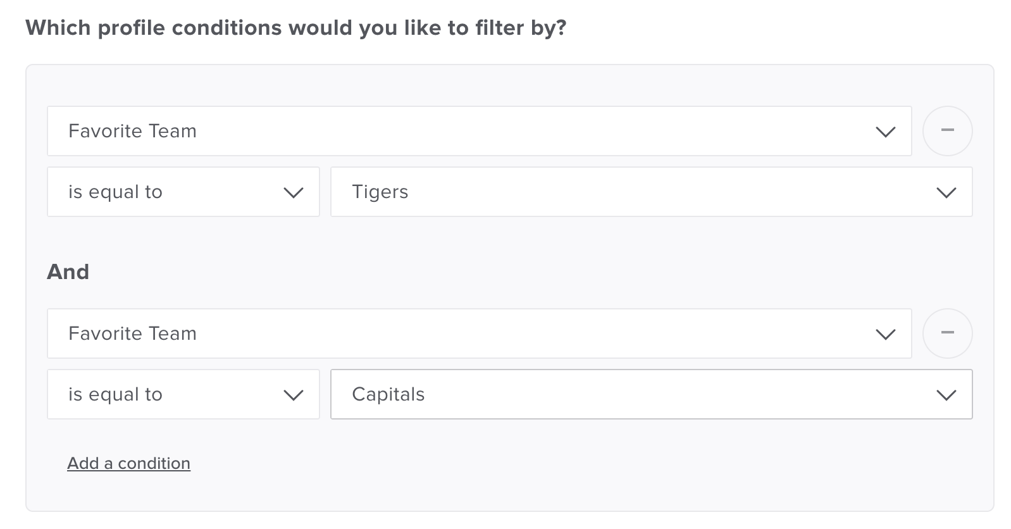Screen dimensions: 1011x529
Task: Click the 'And' connector label
Action: pos(68,272)
